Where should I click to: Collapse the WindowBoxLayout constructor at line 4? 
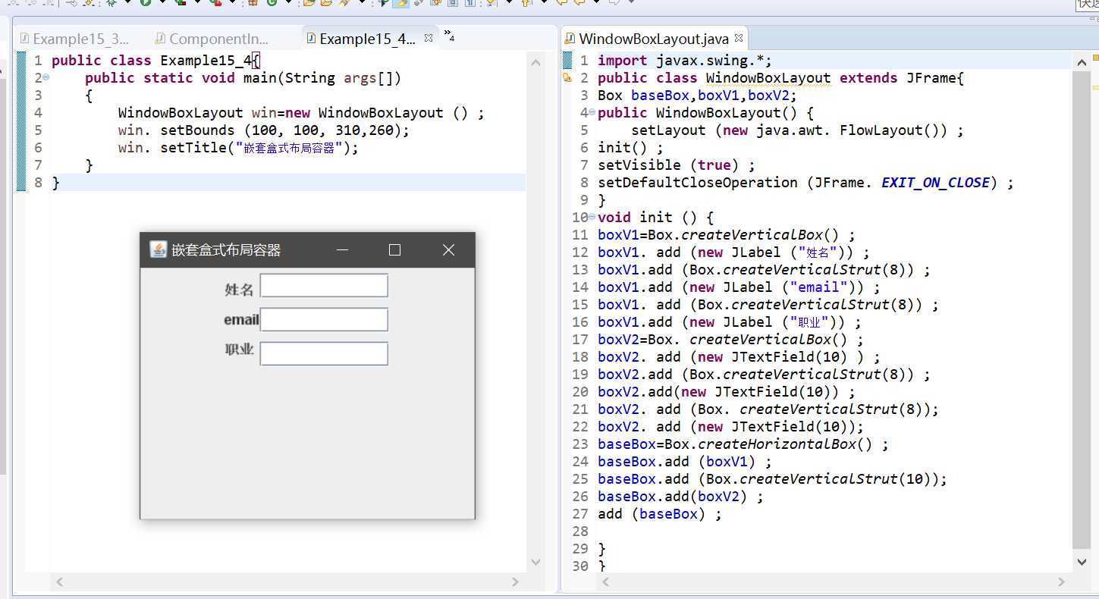tap(592, 112)
